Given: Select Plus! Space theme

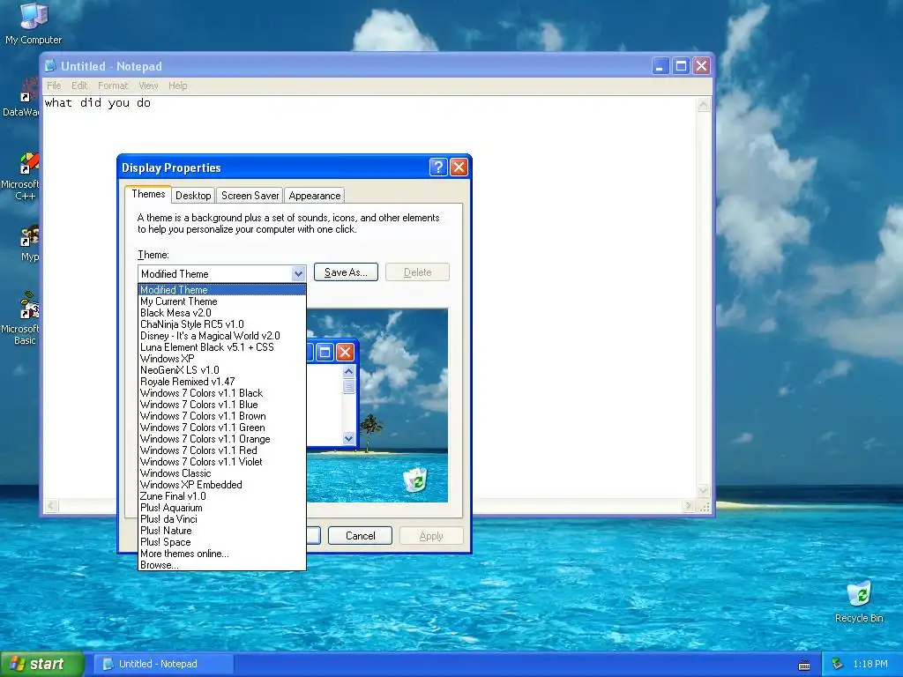Looking at the screenshot, I should click(221, 542).
